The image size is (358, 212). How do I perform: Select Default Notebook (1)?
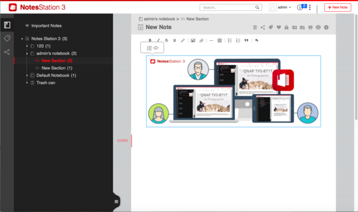56,75
